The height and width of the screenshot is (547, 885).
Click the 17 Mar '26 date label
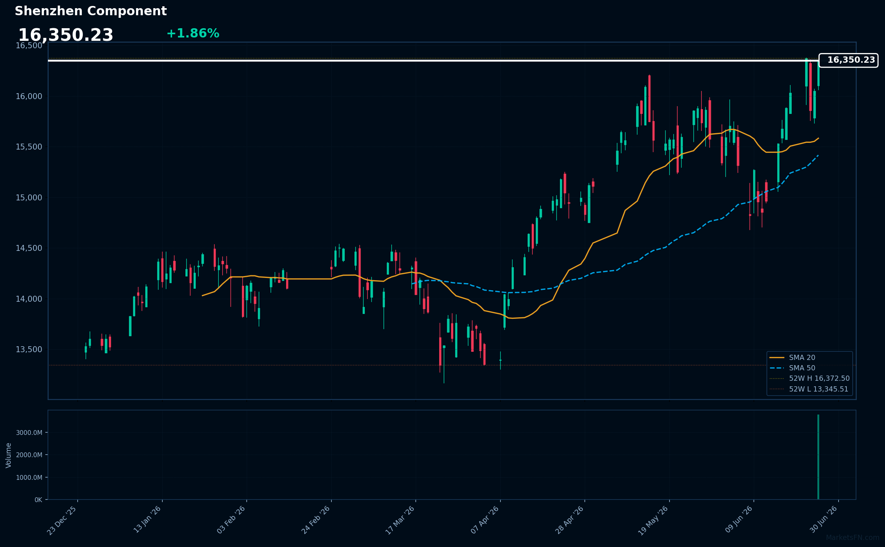(x=400, y=520)
